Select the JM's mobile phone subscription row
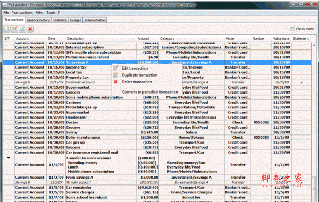Screen dimensions: 319x202 click(x=157, y=52)
